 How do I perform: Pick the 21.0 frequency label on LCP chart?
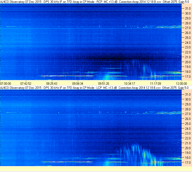point(188,143)
